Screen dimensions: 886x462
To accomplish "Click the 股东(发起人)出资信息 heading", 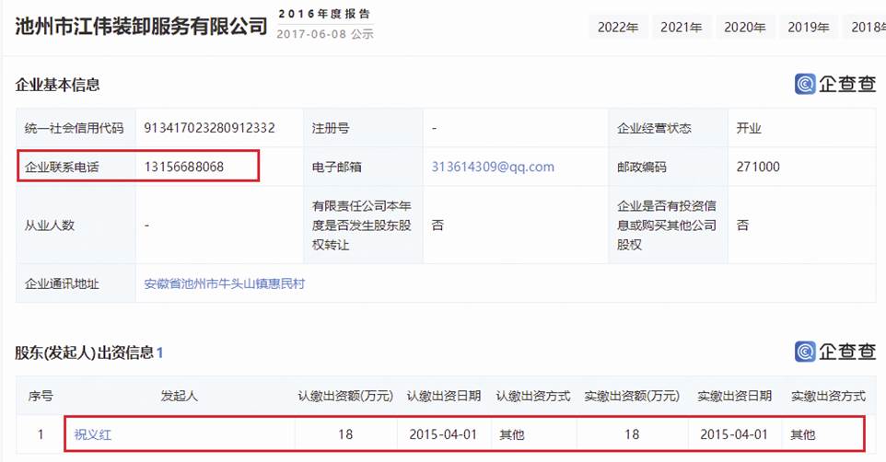I will click(x=83, y=352).
